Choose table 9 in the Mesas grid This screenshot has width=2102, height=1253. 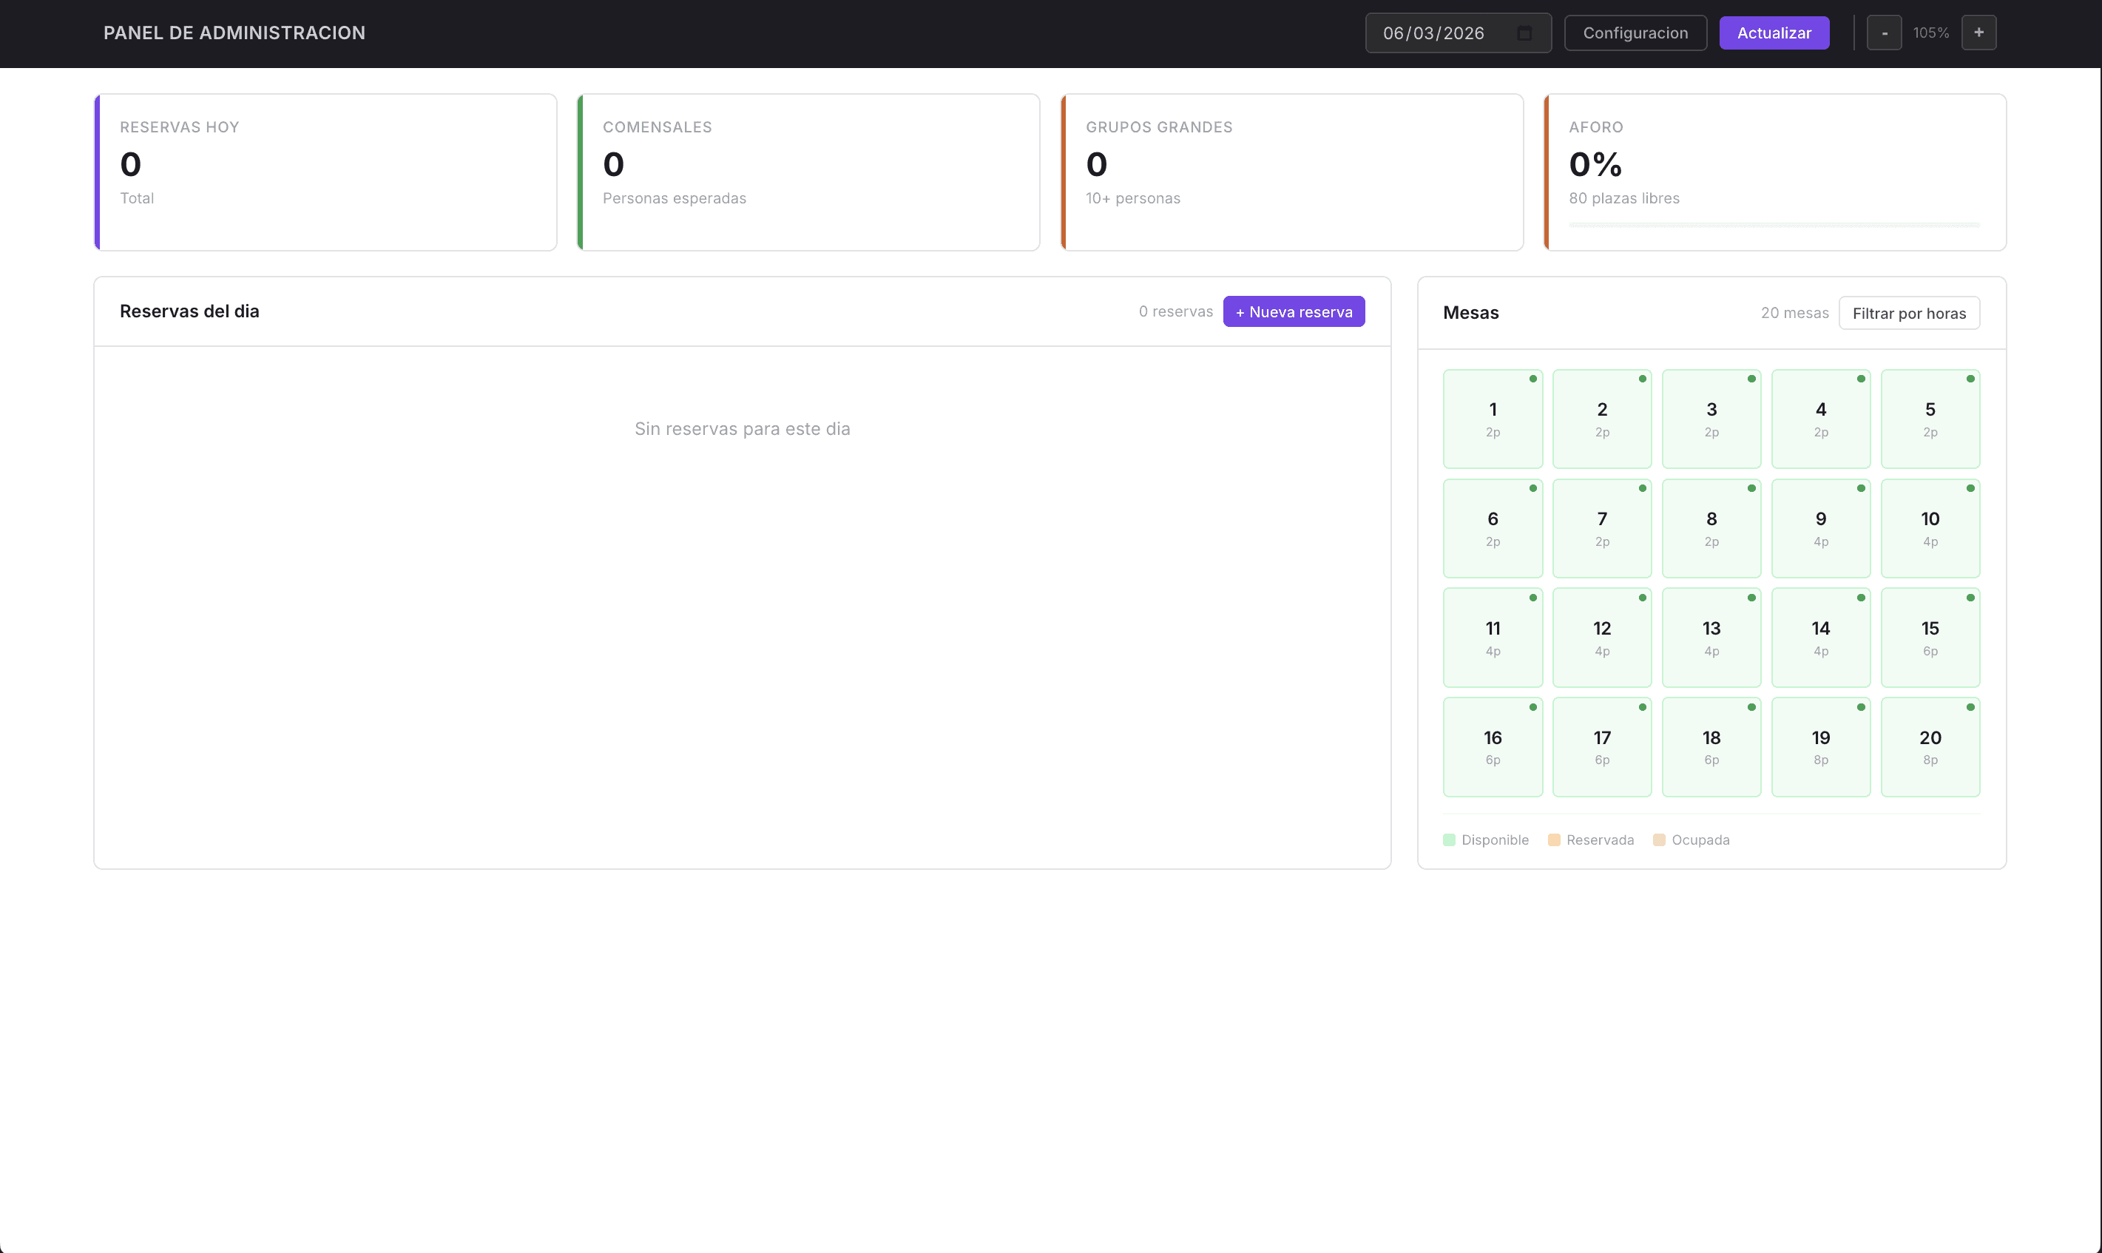click(1820, 529)
